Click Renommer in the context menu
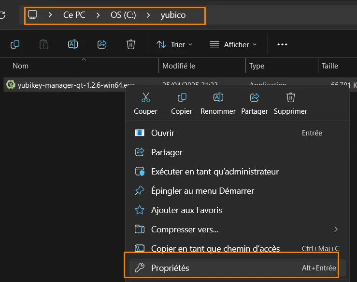Screen dimensions: 357x282 pos(218,104)
